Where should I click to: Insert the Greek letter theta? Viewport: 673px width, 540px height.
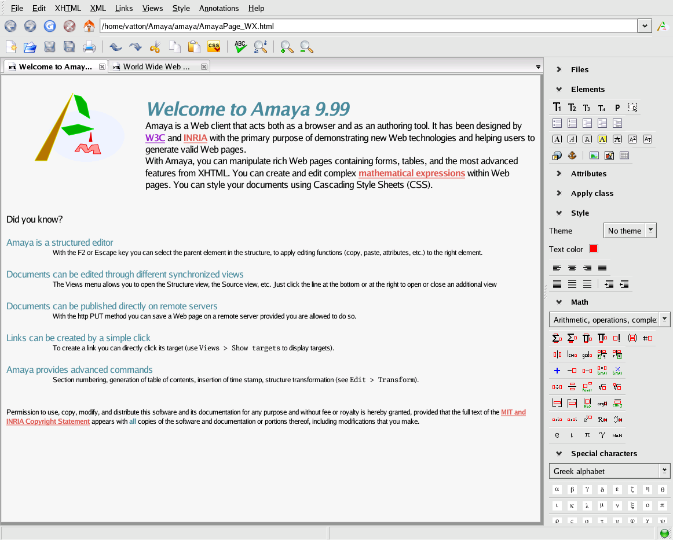click(662, 490)
